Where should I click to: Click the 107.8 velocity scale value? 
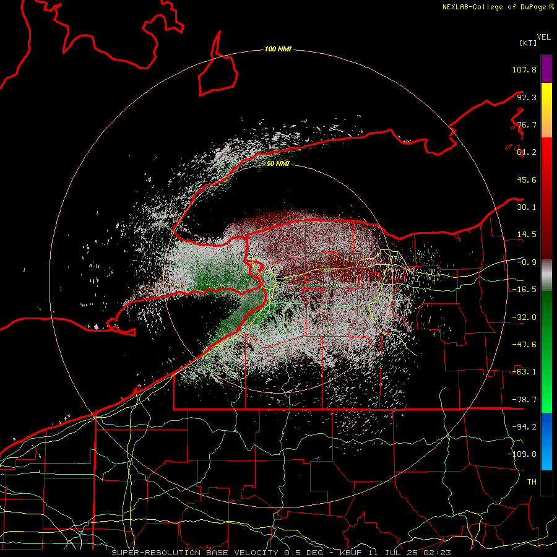tap(524, 69)
